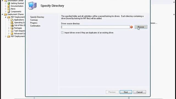Select the Operating Systems node

click(20, 23)
